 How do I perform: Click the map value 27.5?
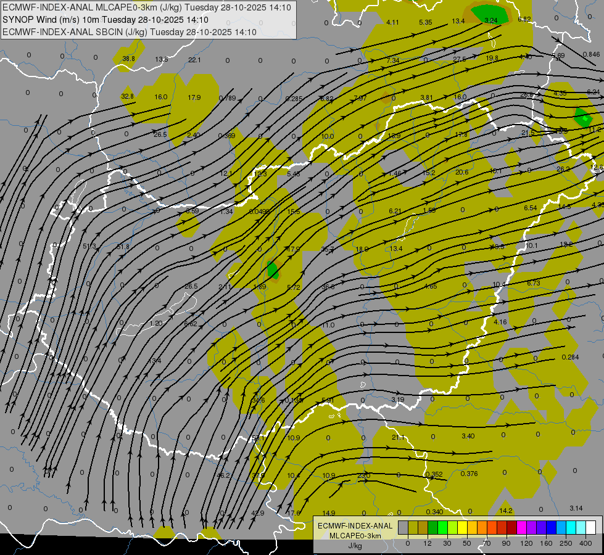coord(460,59)
